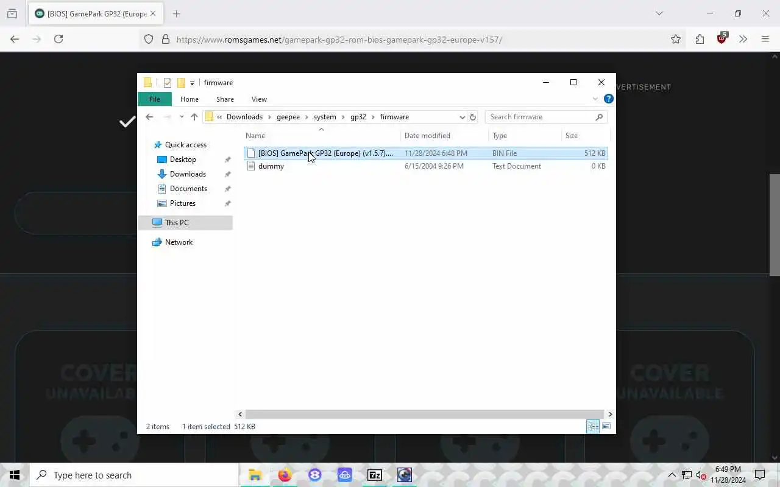
Task: Open the Home ribbon tab
Action: pyautogui.click(x=190, y=99)
